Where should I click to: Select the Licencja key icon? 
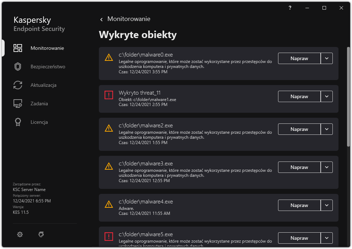pyautogui.click(x=18, y=122)
